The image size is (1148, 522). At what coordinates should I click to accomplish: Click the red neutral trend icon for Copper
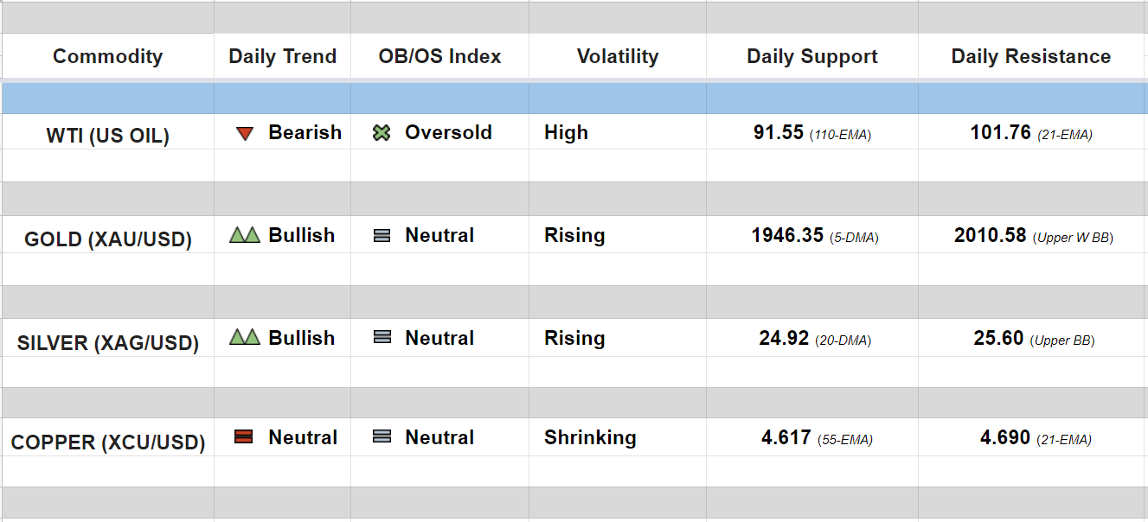click(x=243, y=437)
